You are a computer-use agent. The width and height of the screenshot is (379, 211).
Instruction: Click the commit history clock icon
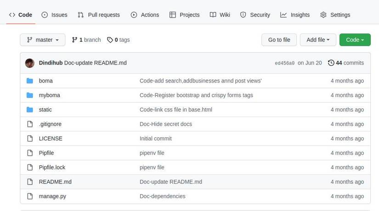[x=331, y=63]
